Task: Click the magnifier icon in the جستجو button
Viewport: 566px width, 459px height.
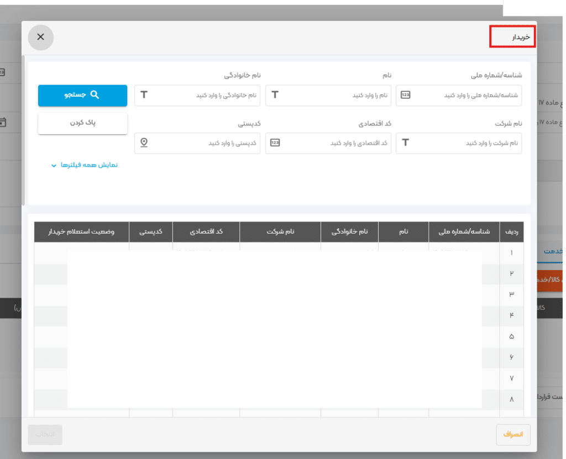Action: pyautogui.click(x=95, y=95)
